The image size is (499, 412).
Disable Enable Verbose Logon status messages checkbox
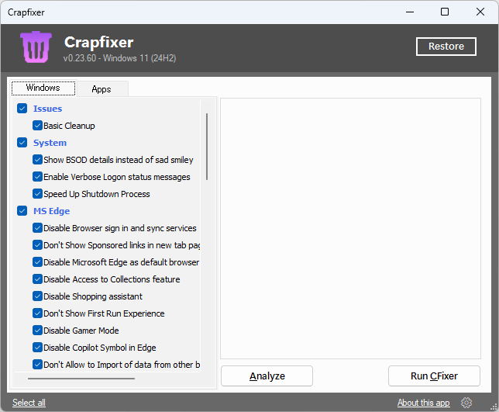pos(37,177)
